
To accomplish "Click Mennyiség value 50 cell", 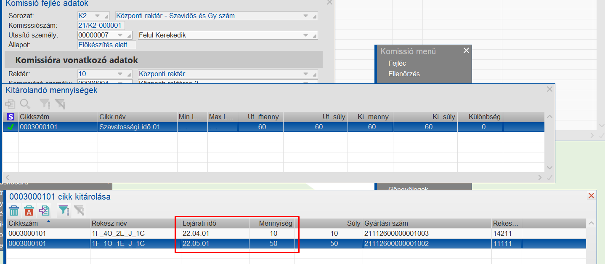I will (272, 243).
